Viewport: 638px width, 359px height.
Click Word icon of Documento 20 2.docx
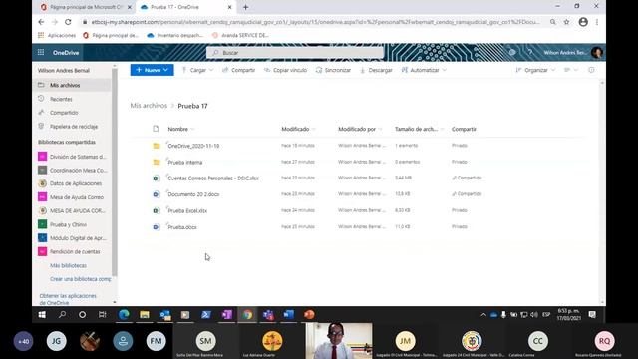(157, 194)
